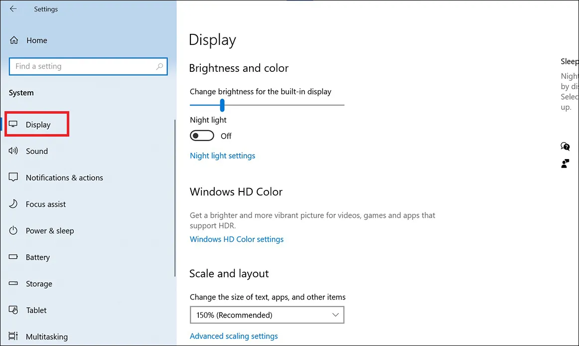Open Sound settings from the sidebar
579x346 pixels.
[37, 151]
